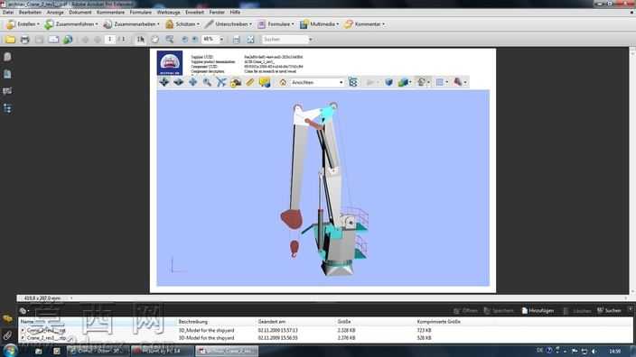The height and width of the screenshot is (357, 636).
Task: Click the globe web icon in toolbar
Action: 68,40
